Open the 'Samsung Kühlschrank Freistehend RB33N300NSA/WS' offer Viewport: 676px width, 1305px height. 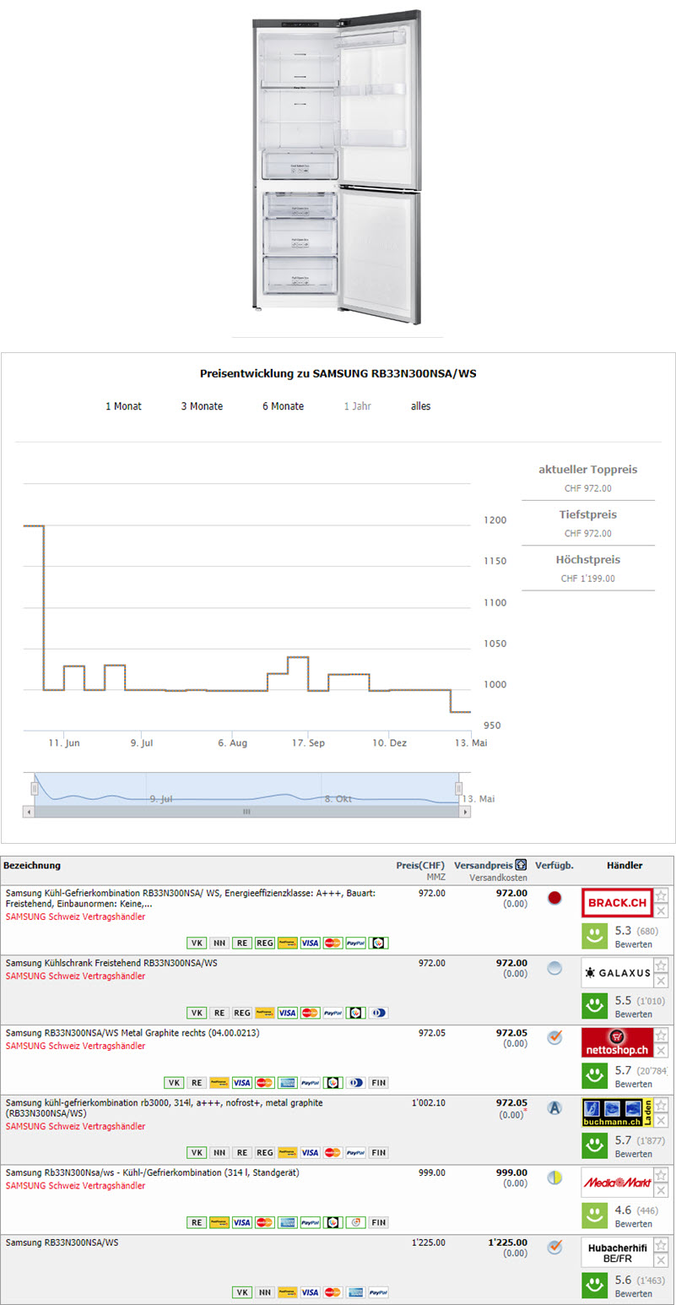click(111, 963)
